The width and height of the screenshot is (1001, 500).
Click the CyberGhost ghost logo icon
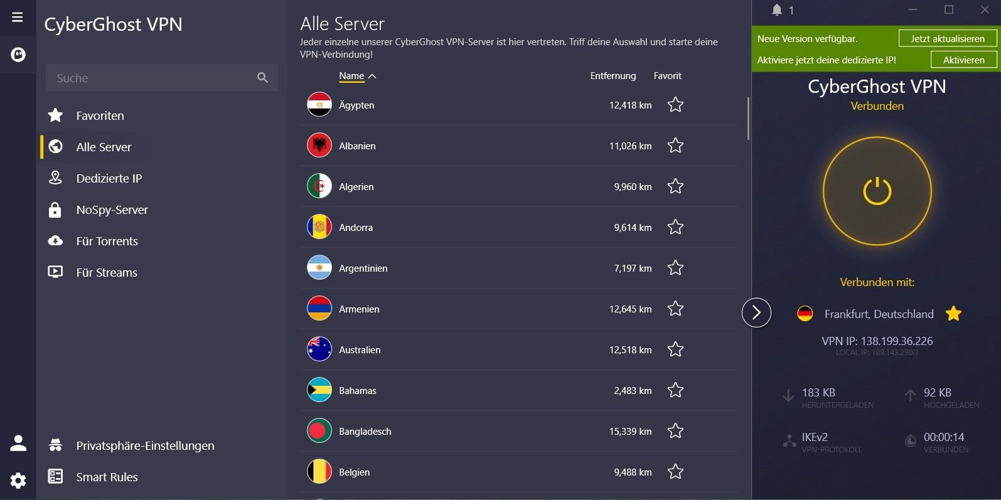[18, 55]
